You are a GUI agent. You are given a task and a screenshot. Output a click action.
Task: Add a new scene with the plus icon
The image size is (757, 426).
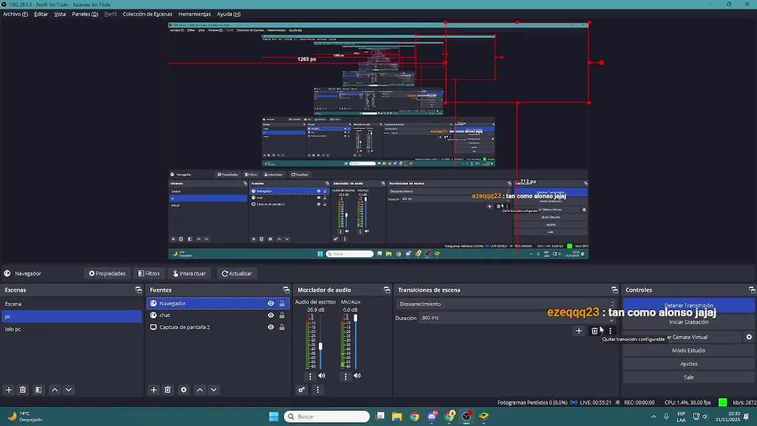(x=8, y=390)
